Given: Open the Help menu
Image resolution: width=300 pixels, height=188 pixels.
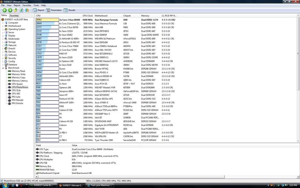Looking at the screenshot, I should coord(43,5).
